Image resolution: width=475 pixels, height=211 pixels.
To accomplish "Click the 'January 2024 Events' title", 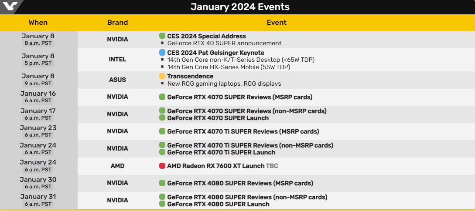I will pos(240,7).
